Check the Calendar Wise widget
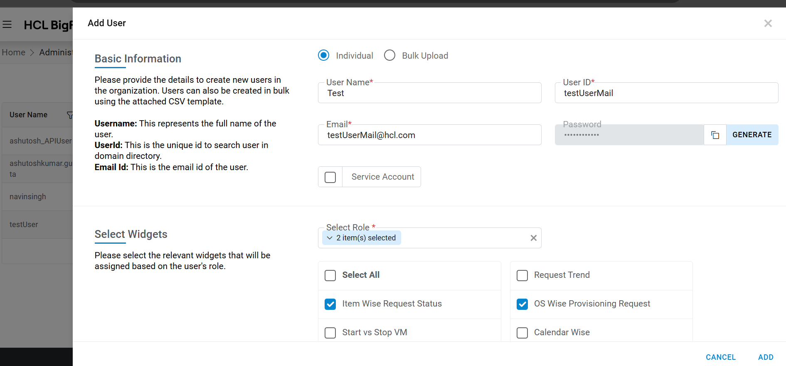Image resolution: width=786 pixels, height=366 pixels. pos(522,333)
